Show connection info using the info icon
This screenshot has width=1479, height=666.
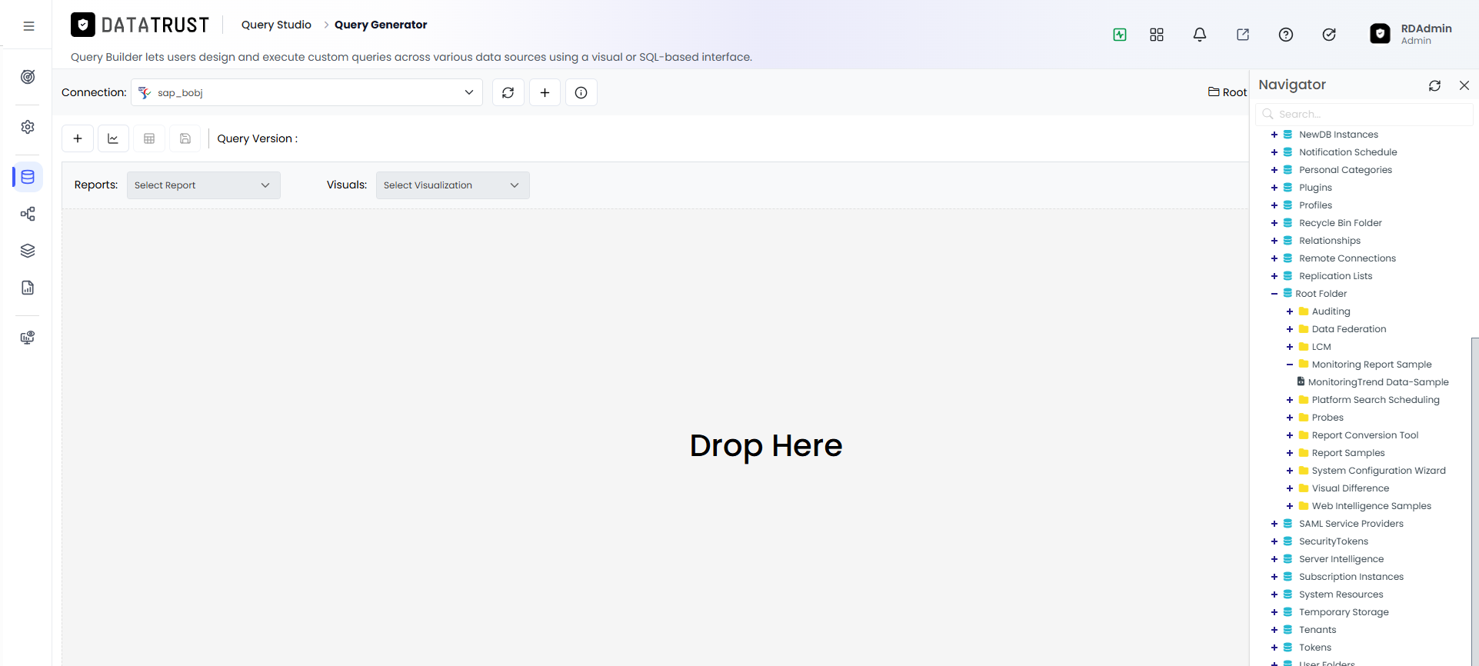point(581,92)
